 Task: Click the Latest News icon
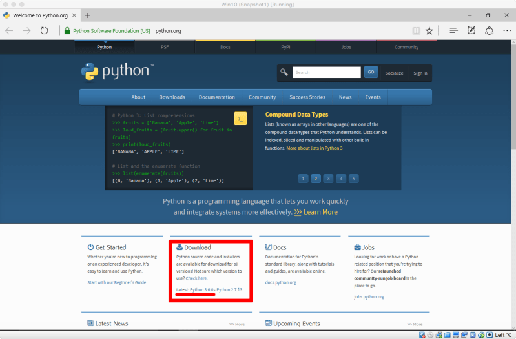click(90, 323)
